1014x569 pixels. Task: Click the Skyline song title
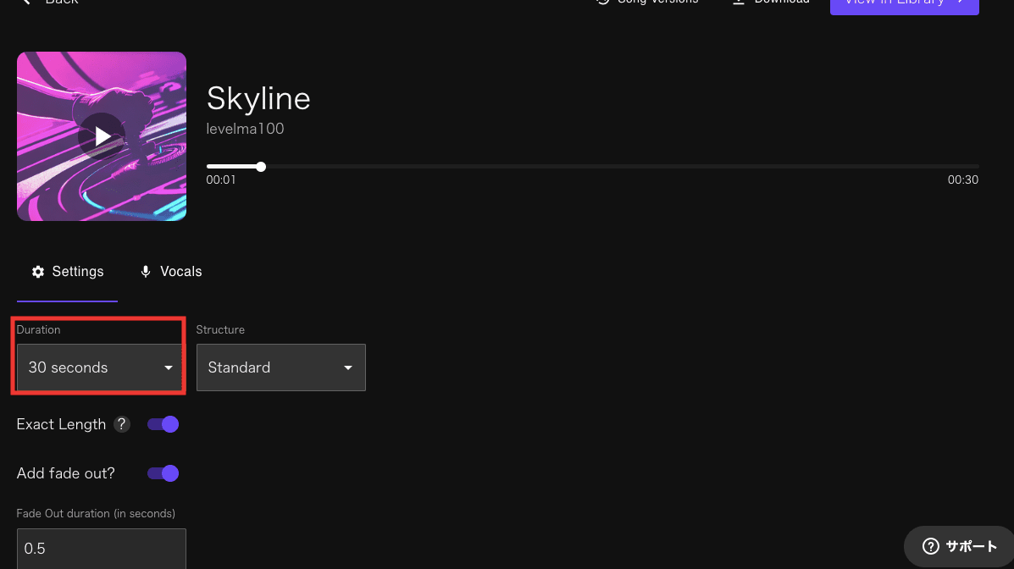[258, 99]
